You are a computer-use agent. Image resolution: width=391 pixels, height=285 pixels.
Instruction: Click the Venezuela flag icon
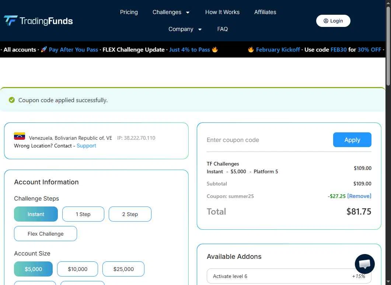[x=20, y=136]
